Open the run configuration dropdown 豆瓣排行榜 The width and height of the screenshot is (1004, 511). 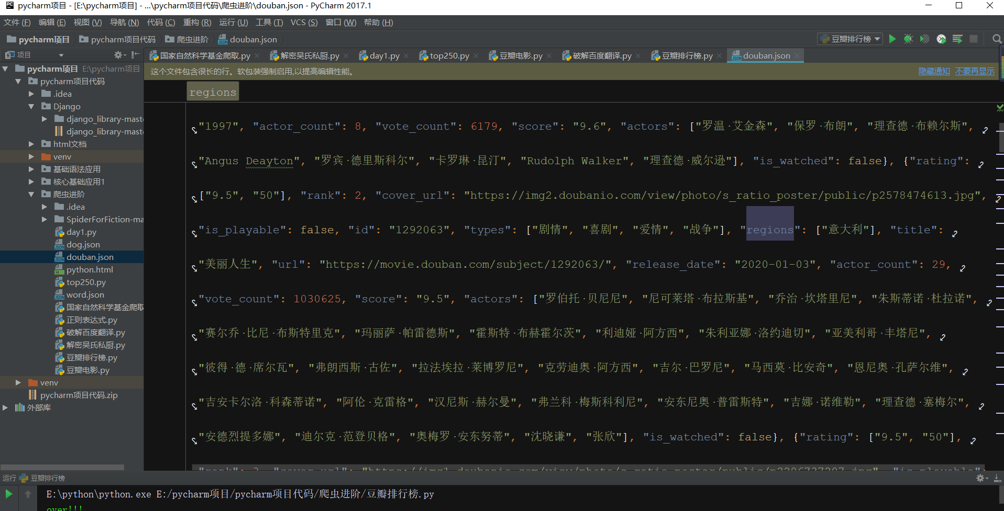[851, 39]
